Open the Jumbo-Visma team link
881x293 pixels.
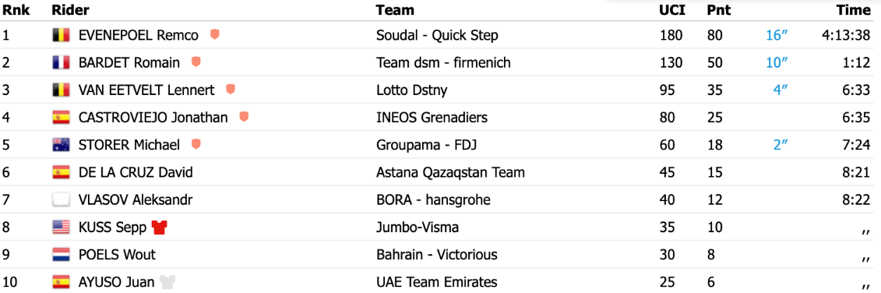pyautogui.click(x=418, y=228)
